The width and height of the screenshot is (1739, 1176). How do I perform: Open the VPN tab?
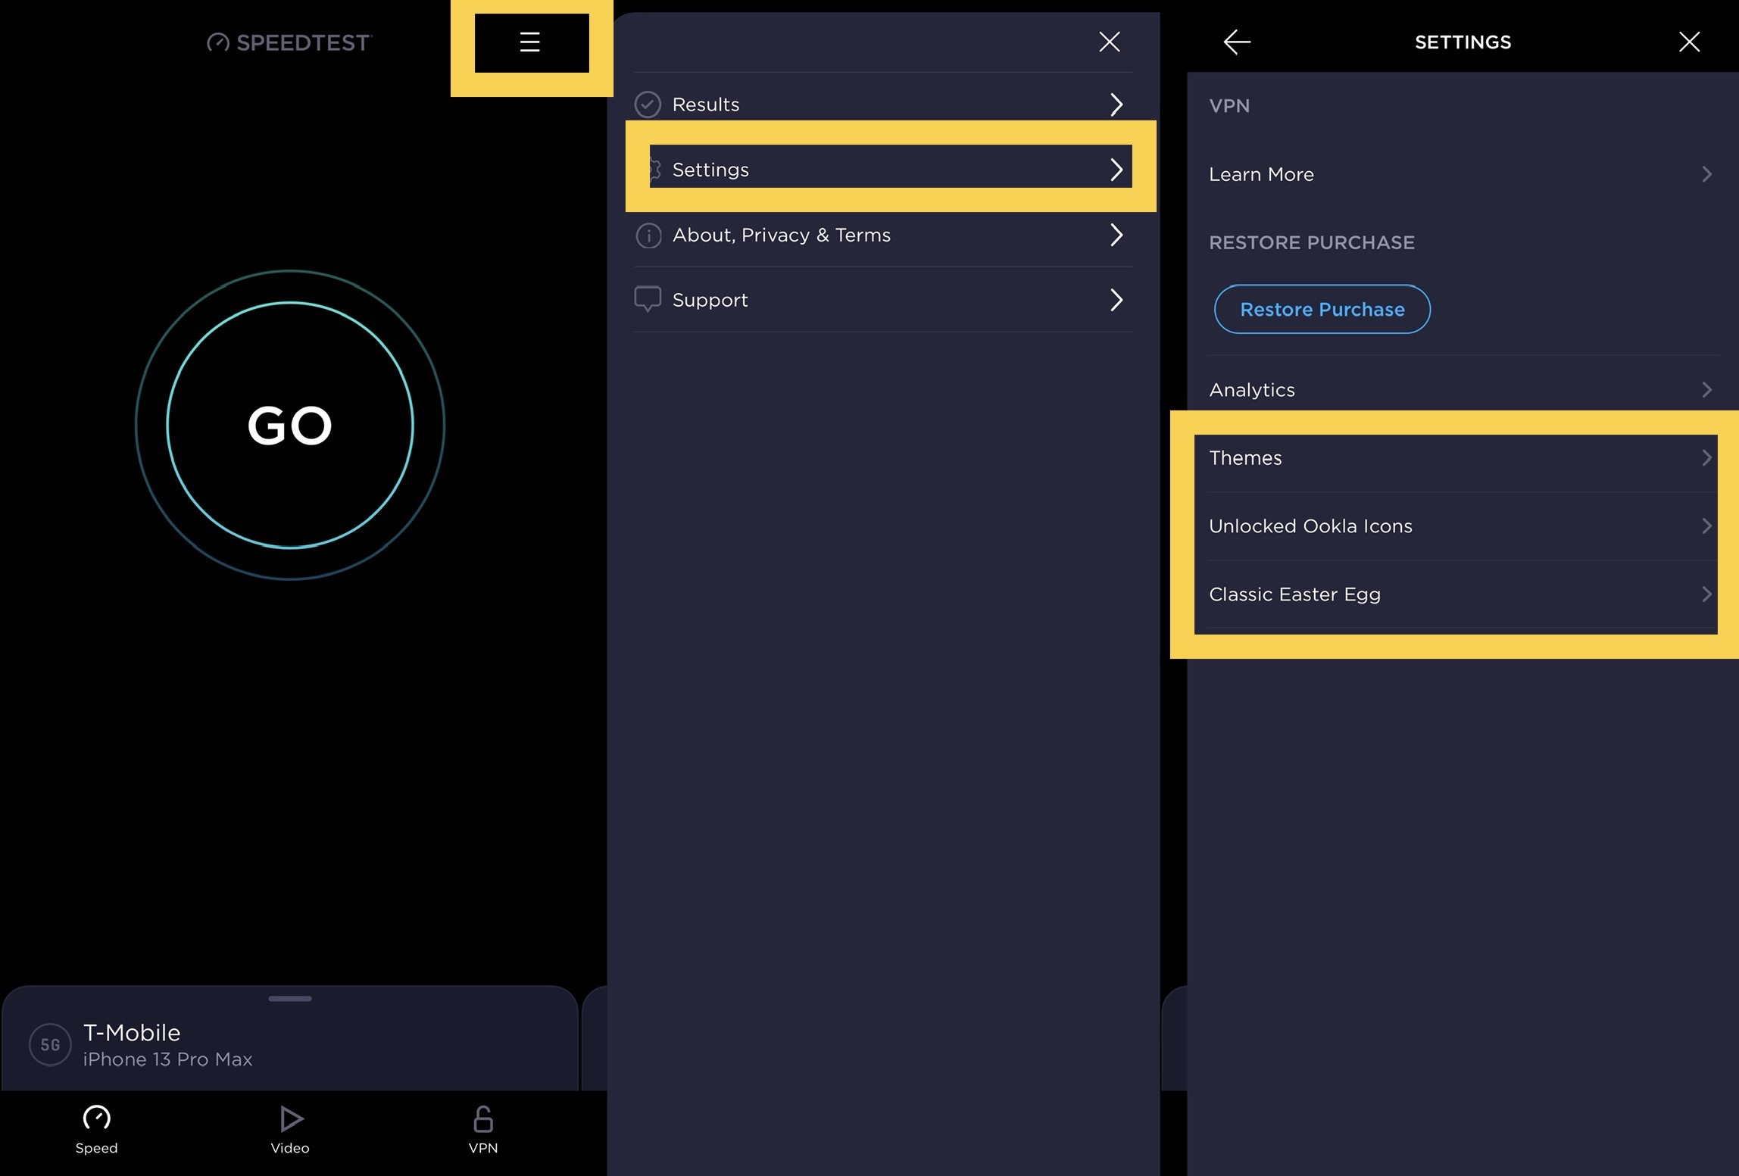coord(483,1129)
